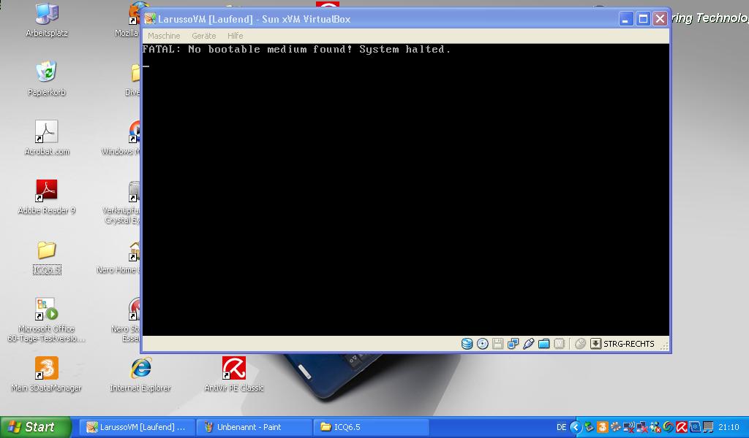The height and width of the screenshot is (438, 749).
Task: Click the VirtualBox window title bar icon
Action: 150,18
